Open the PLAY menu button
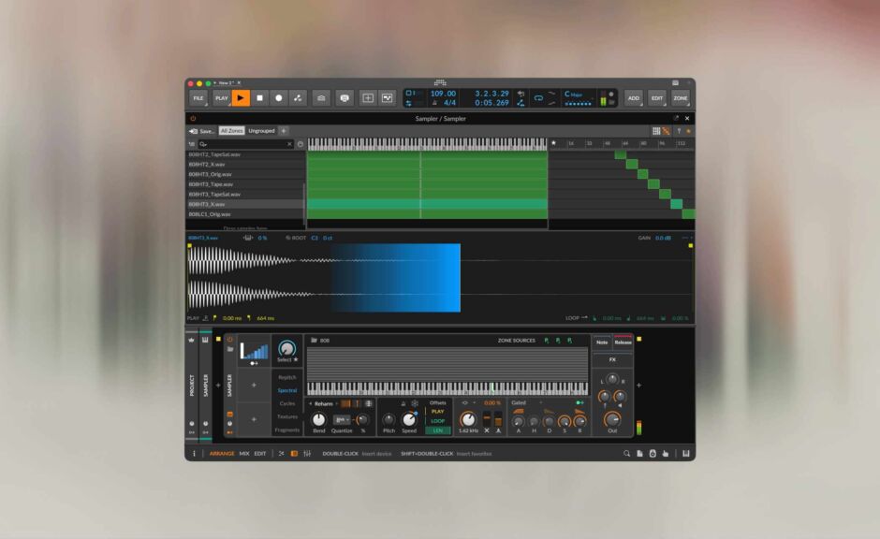Screen dimensions: 880x539 pyautogui.click(x=222, y=98)
